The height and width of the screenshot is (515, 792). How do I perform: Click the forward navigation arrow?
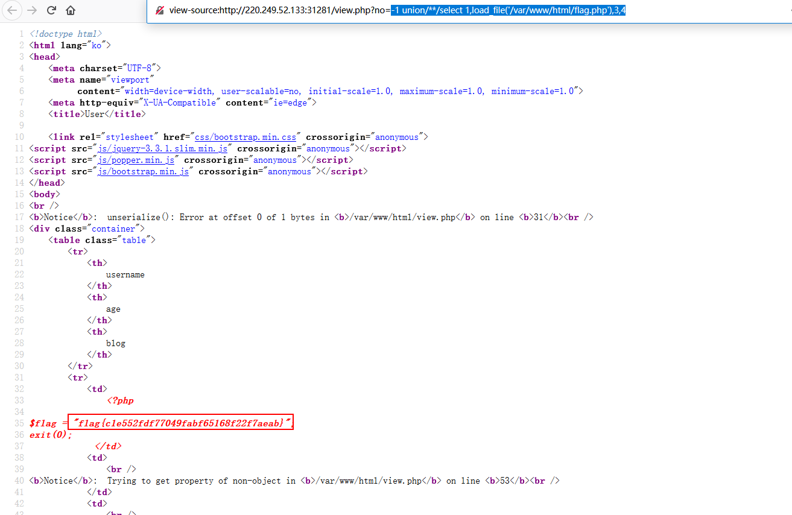32,10
